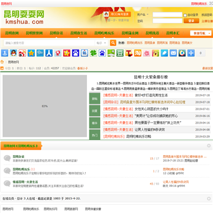This screenshot has width=213, height=213.
Task: Click the orange 登录 login button
Action: 191,21
